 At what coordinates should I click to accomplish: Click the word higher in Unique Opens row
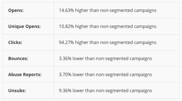(x=82, y=27)
